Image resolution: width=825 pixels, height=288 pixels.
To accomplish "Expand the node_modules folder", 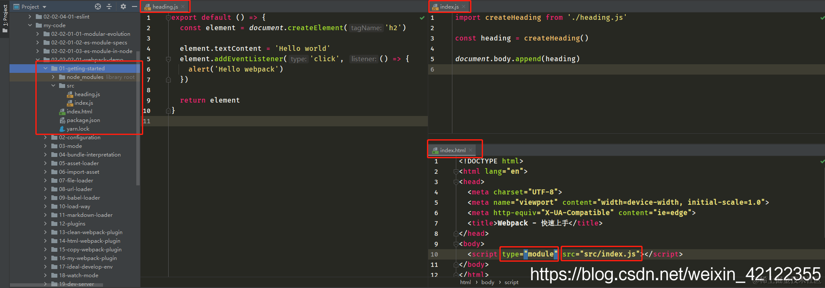I will click(x=53, y=77).
